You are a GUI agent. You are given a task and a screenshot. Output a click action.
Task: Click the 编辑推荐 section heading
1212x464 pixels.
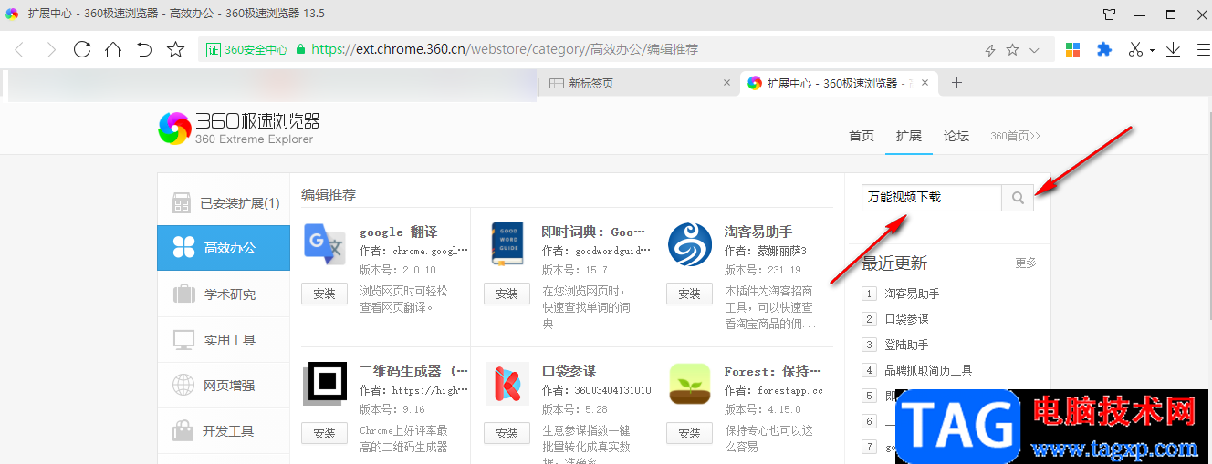click(329, 194)
